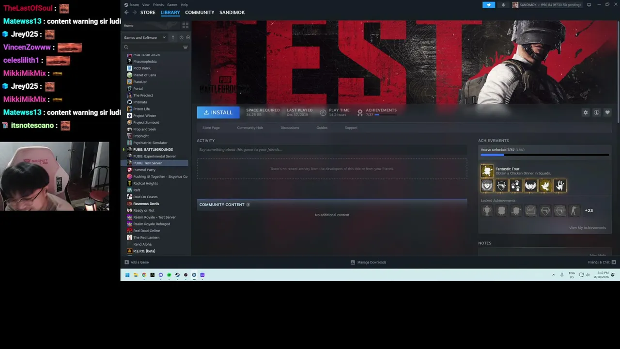Open the Games menu
620x349 pixels.
[x=172, y=5]
